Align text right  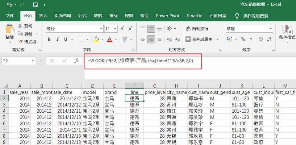pos(159,39)
